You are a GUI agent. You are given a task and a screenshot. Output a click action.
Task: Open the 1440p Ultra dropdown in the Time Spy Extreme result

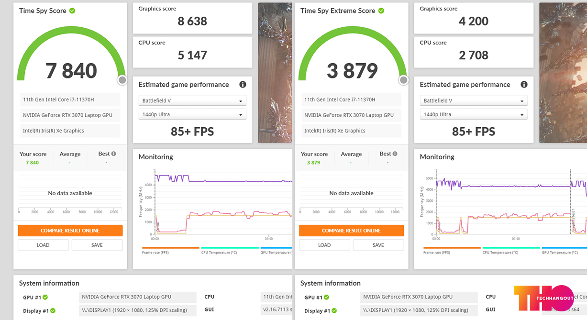[x=474, y=114]
